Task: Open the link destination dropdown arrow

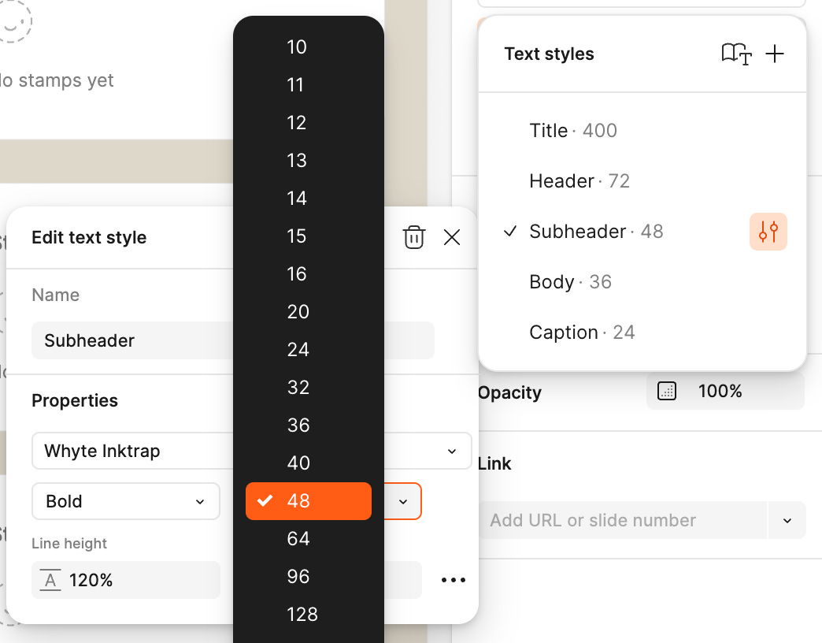Action: pyautogui.click(x=787, y=520)
